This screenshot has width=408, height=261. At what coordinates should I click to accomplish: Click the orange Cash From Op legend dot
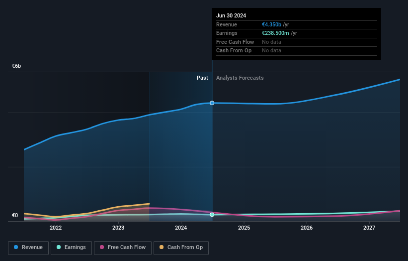pyautogui.click(x=162, y=247)
